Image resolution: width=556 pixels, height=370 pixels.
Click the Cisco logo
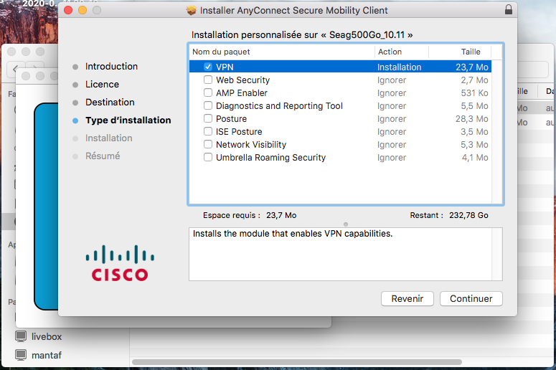120,263
